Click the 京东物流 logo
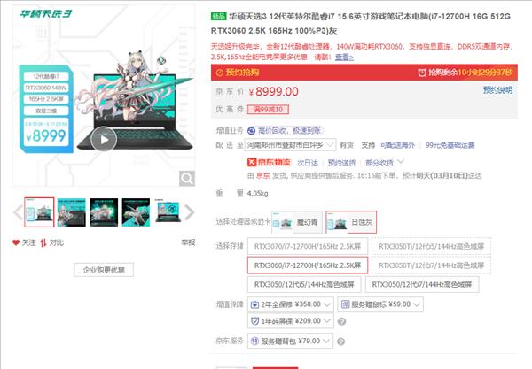Screen dimensions: 532x369 (x=269, y=163)
